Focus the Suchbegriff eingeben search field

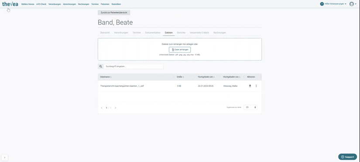[133, 67]
